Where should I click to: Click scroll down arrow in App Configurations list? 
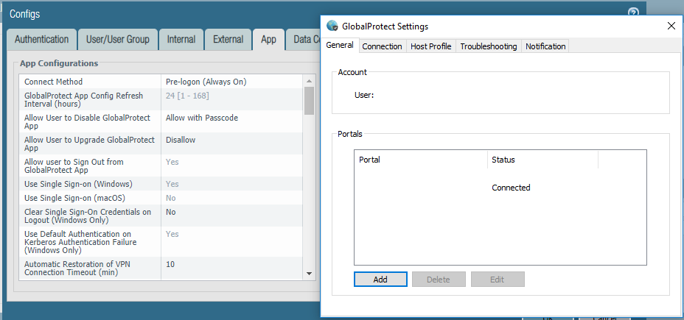(310, 274)
